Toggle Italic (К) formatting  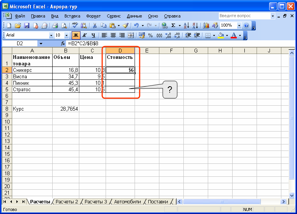[85, 35]
